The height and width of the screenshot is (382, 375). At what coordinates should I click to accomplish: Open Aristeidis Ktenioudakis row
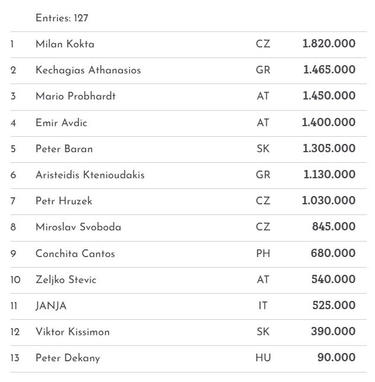90,175
